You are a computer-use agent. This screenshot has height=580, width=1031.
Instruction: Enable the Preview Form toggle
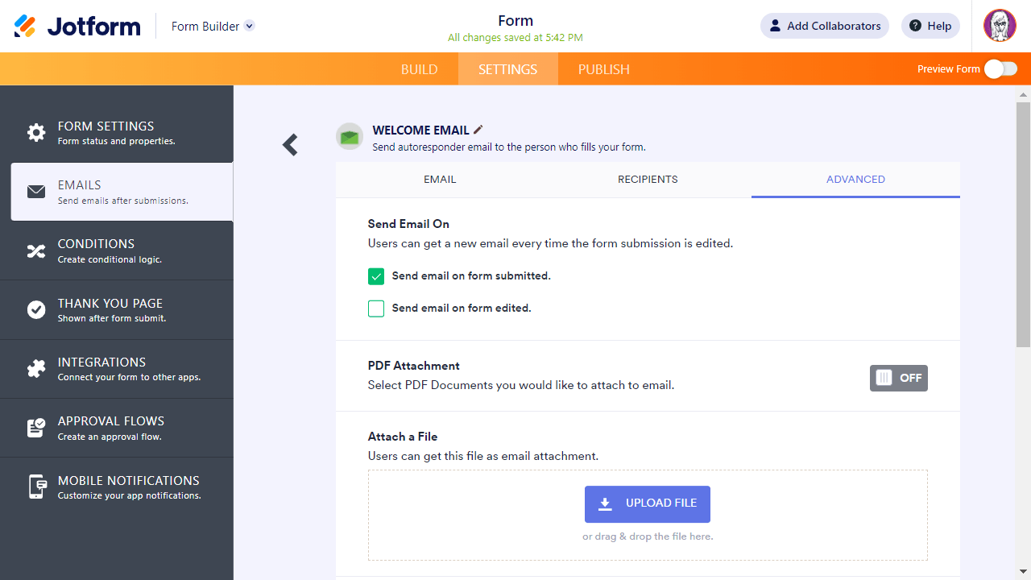point(1000,69)
